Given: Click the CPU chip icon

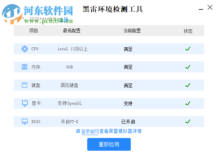Looking at the screenshot, I should click(25, 49).
